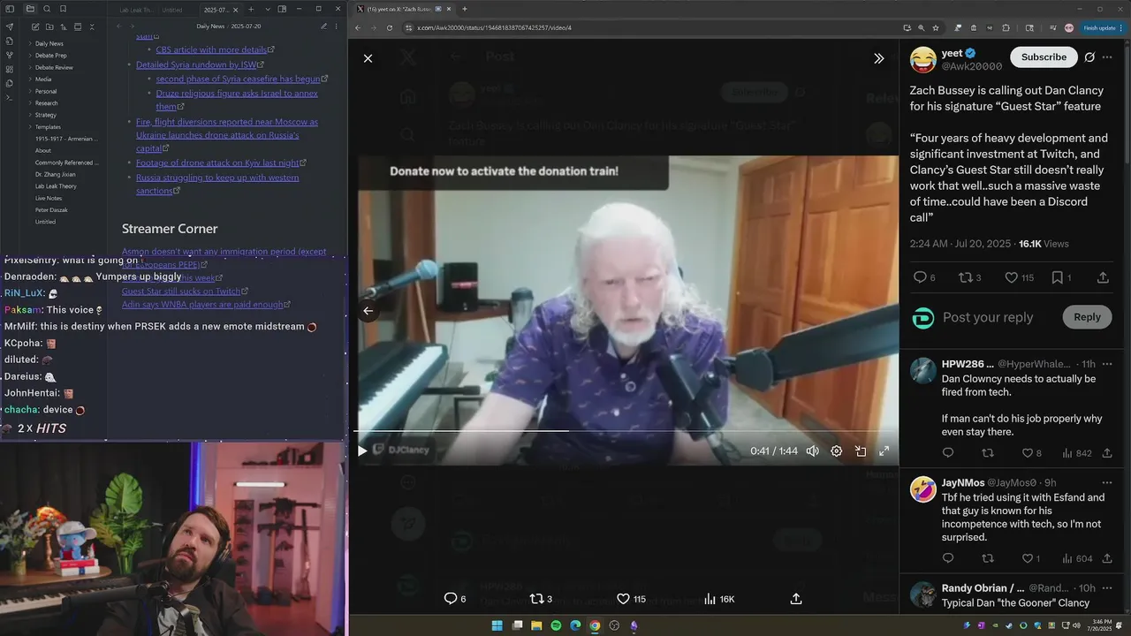Open the Obsidian tab list dropdown
This screenshot has width=1131, height=636.
[x=266, y=9]
